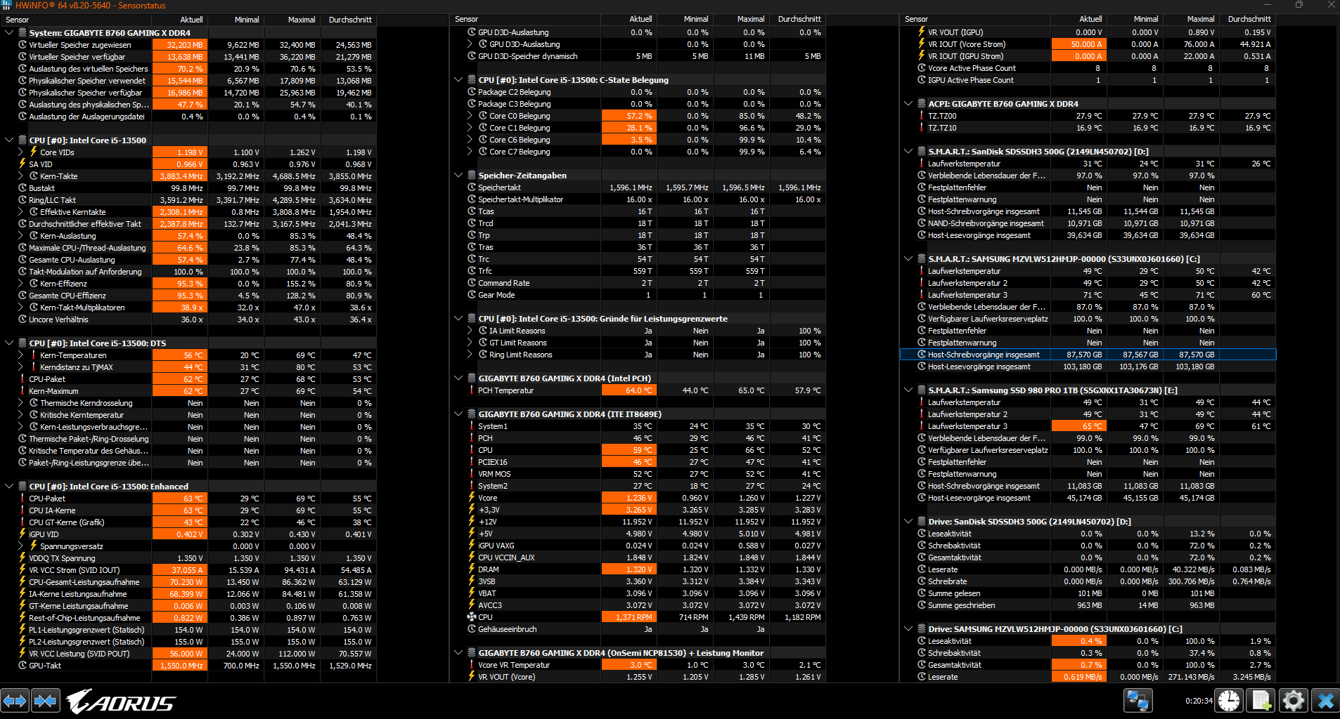The height and width of the screenshot is (719, 1340).
Task: Expand the Kern-Effizienz row
Action: tap(20, 284)
